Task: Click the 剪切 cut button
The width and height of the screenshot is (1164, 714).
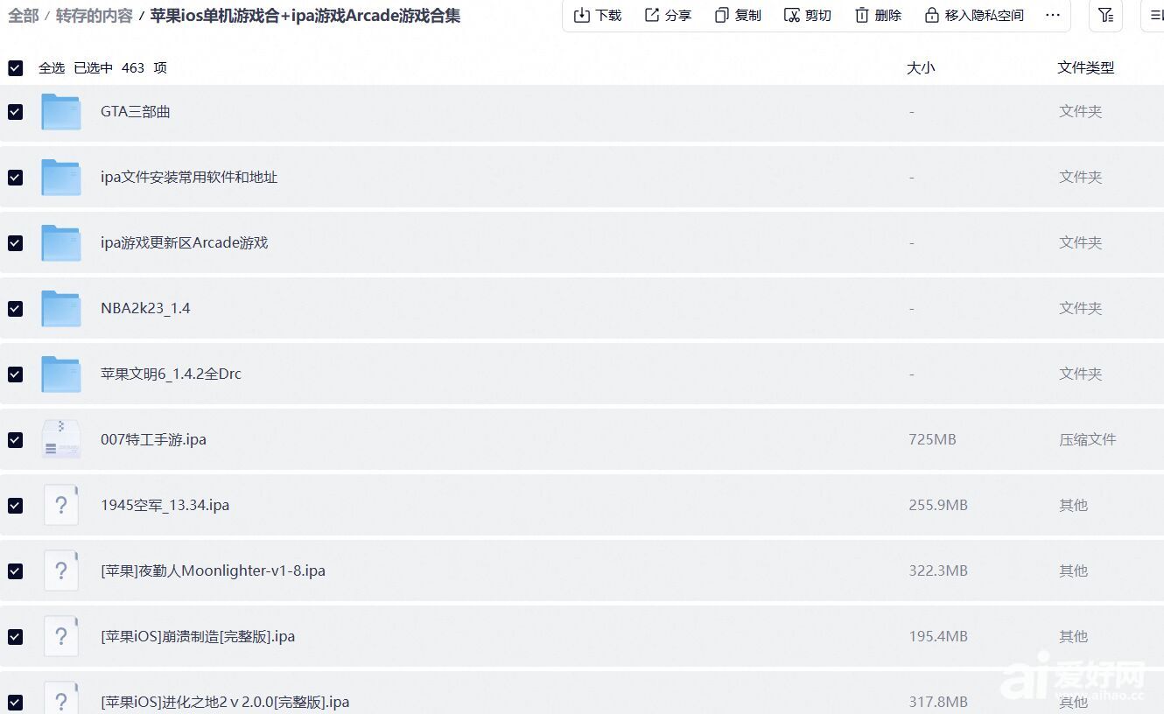Action: 808,15
